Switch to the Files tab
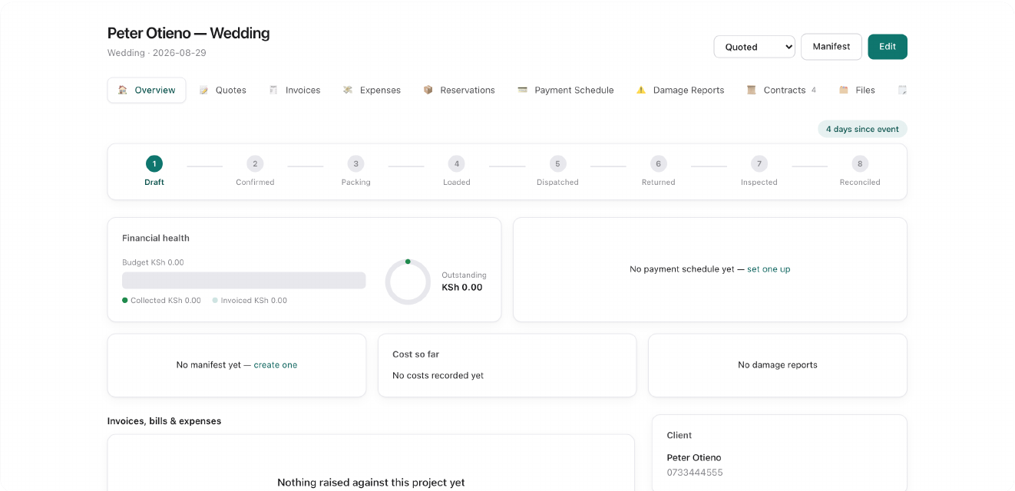This screenshot has width=1015, height=491. click(x=857, y=90)
